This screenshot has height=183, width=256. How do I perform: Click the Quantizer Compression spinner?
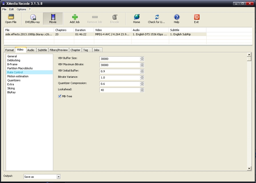click(x=142, y=84)
